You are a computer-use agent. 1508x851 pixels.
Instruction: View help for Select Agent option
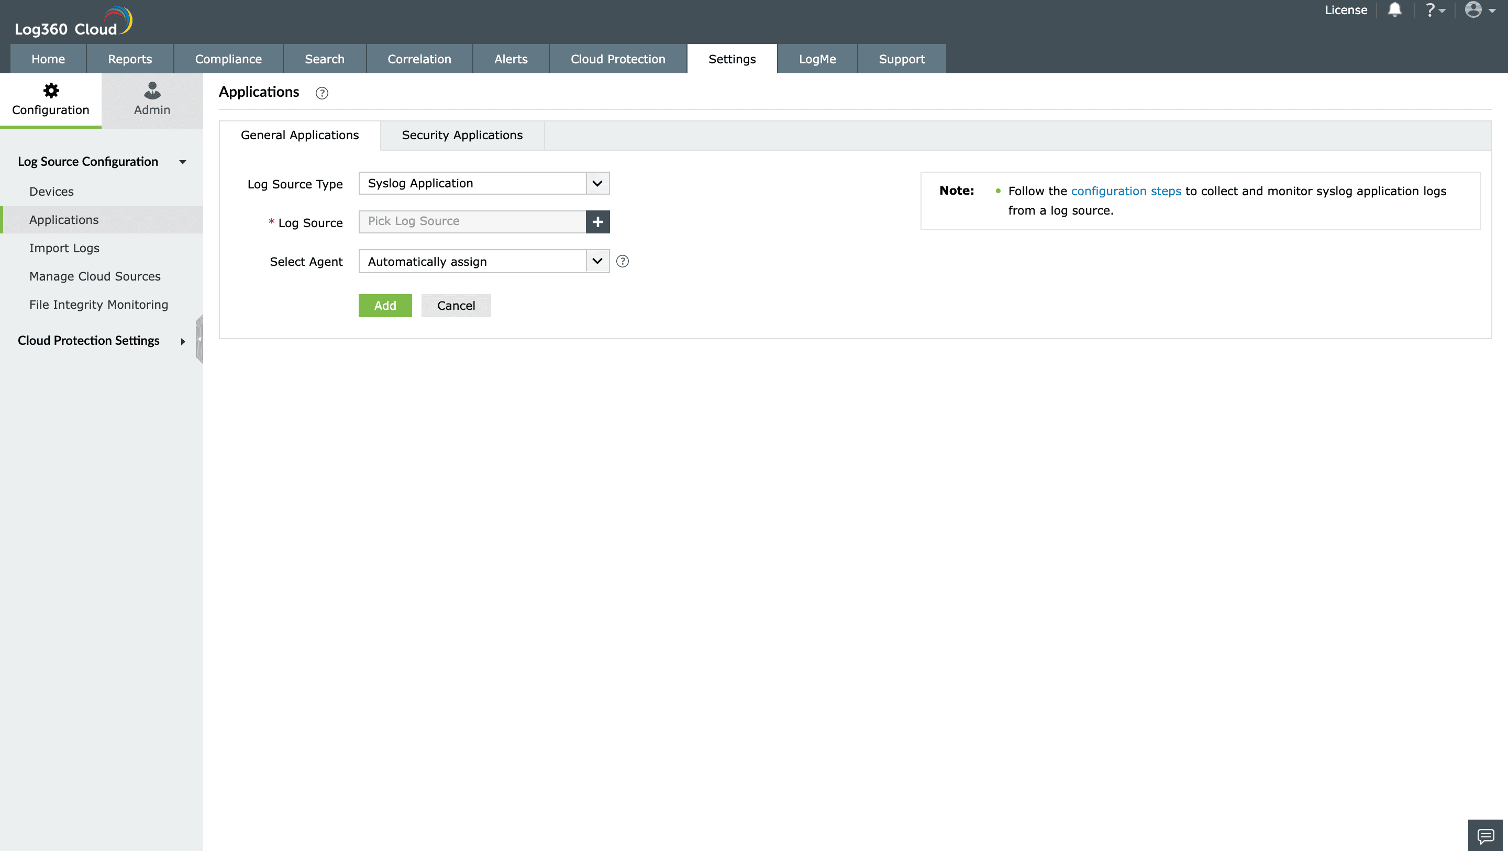pos(622,261)
